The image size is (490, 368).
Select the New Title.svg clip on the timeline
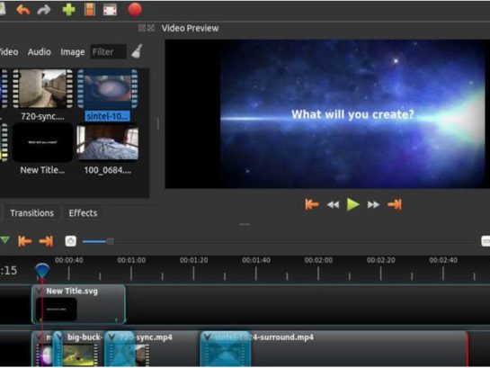pyautogui.click(x=79, y=304)
